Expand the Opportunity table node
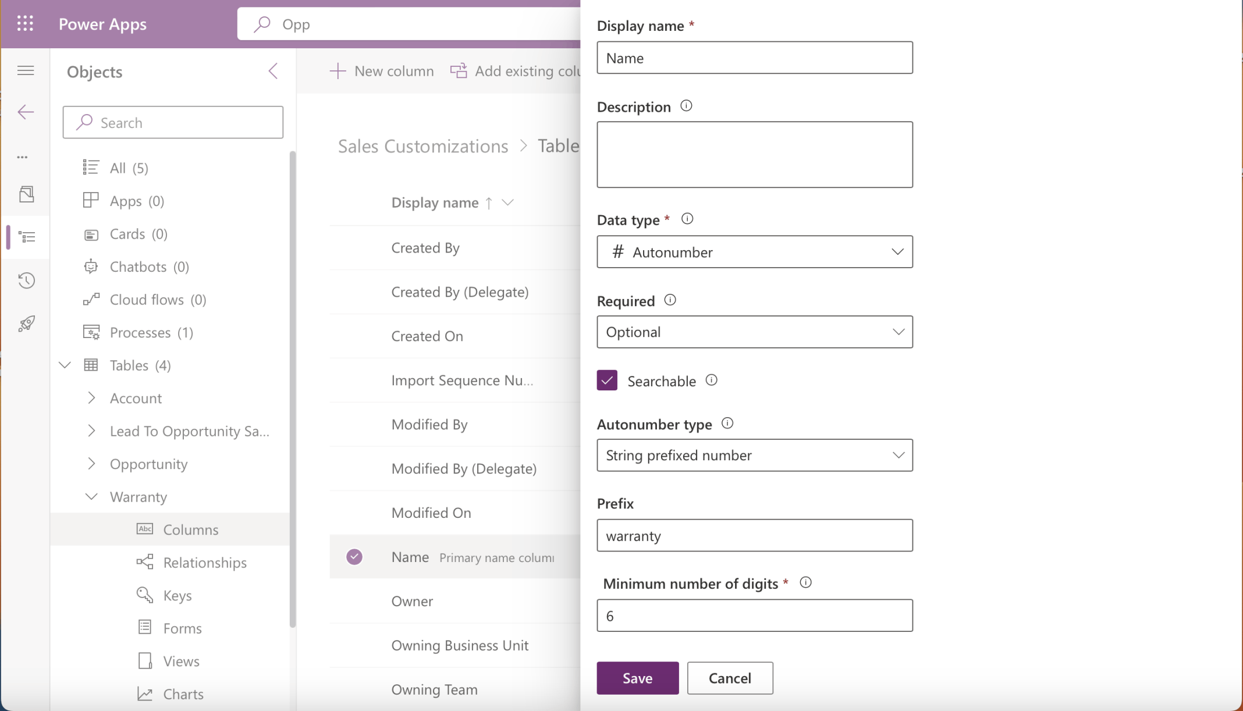1243x711 pixels. (x=91, y=464)
